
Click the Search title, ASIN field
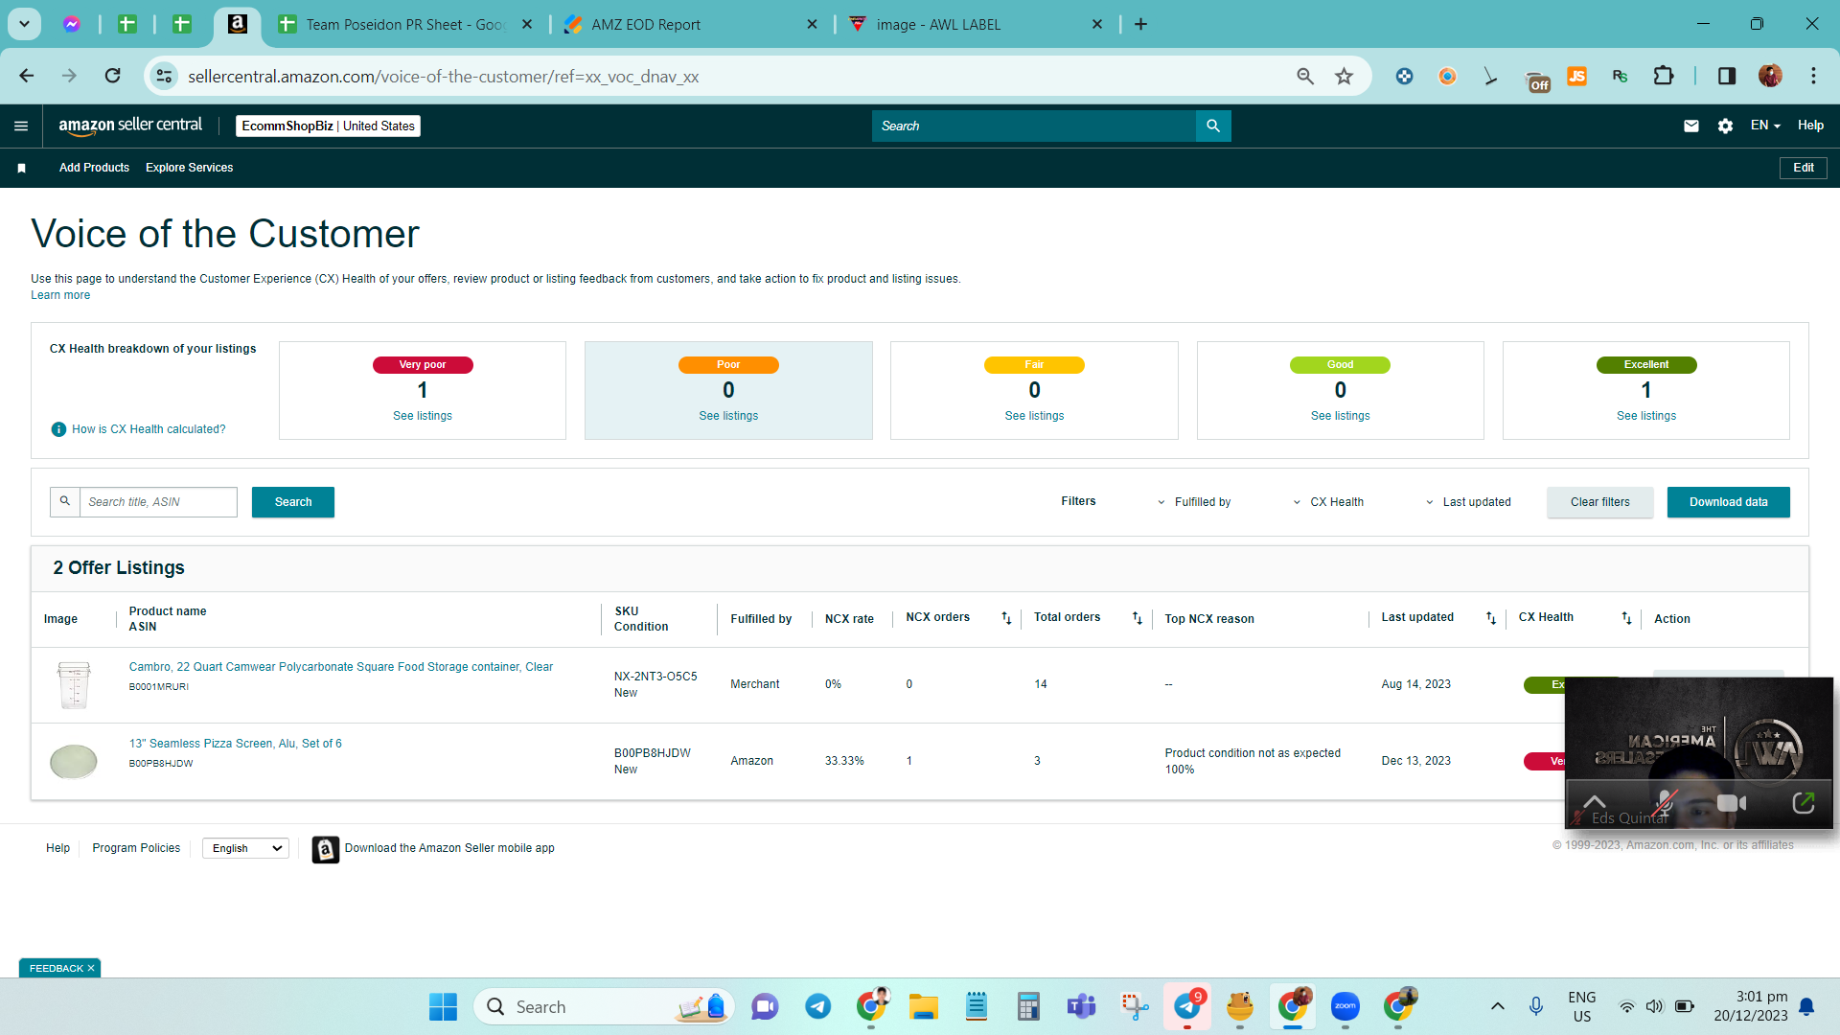tap(158, 502)
